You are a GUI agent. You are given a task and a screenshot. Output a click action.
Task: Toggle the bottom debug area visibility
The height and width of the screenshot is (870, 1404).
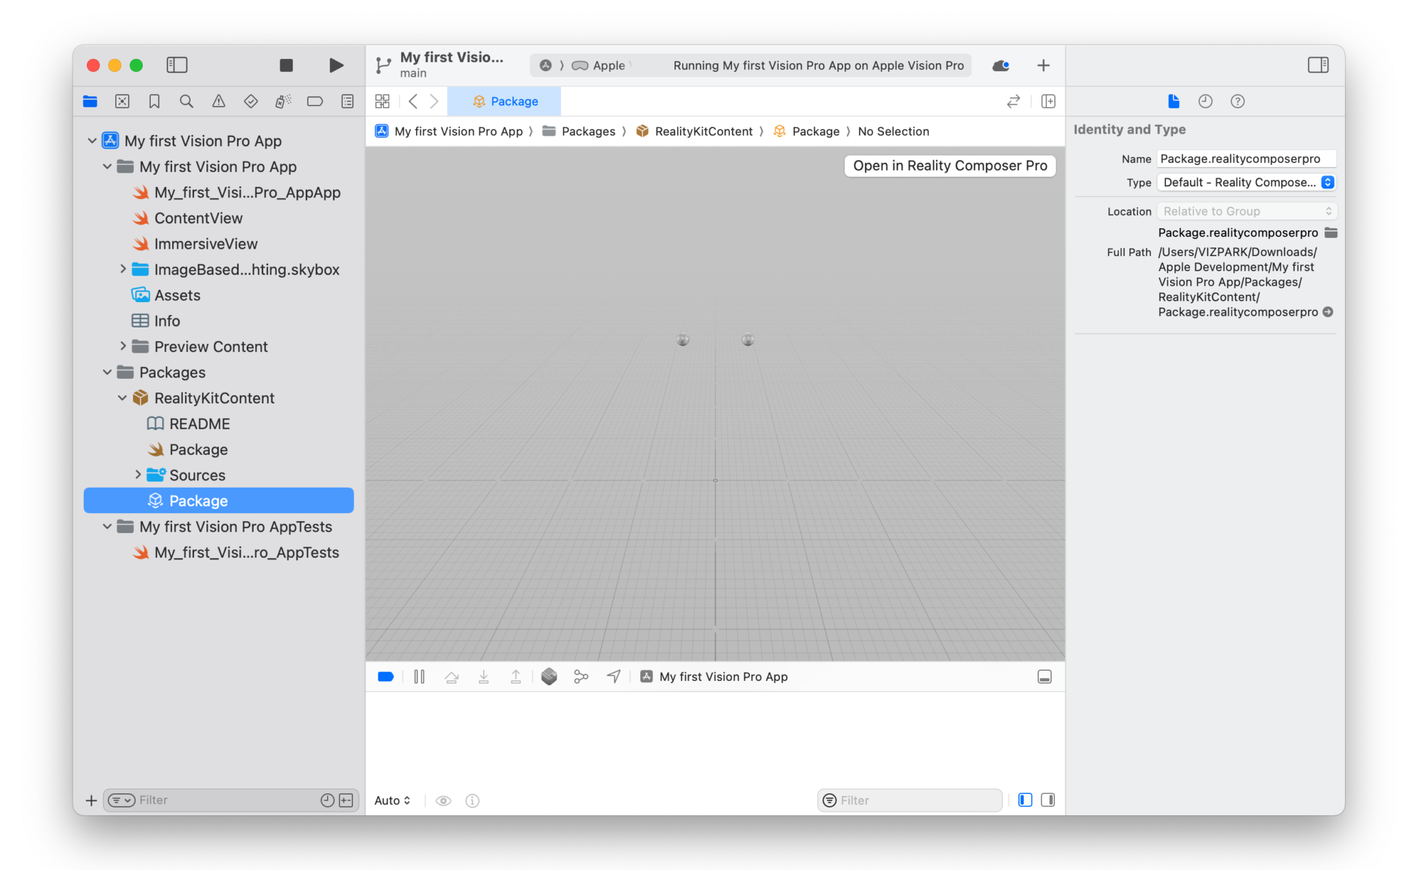pos(1045,677)
